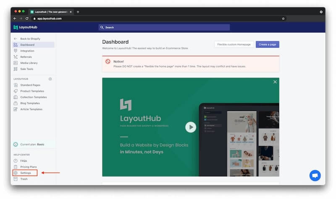Click the Flexible custom Homepage button
Screen dimensions: 336x199
(234, 44)
